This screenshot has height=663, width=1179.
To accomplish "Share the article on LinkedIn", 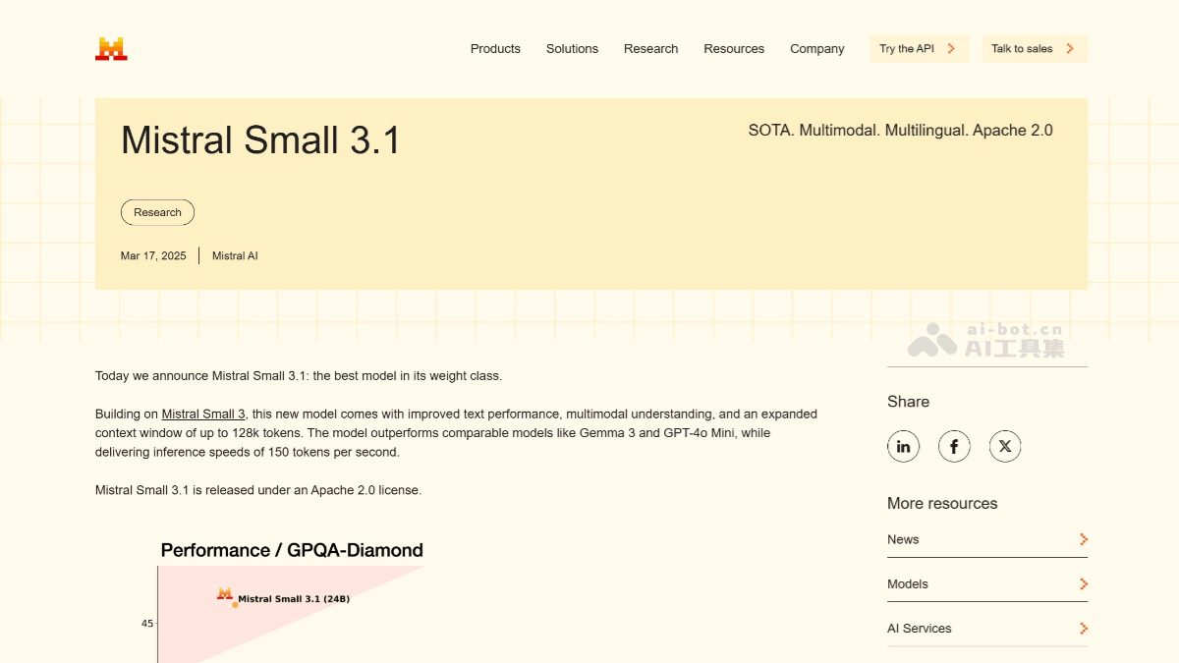I will (x=903, y=446).
